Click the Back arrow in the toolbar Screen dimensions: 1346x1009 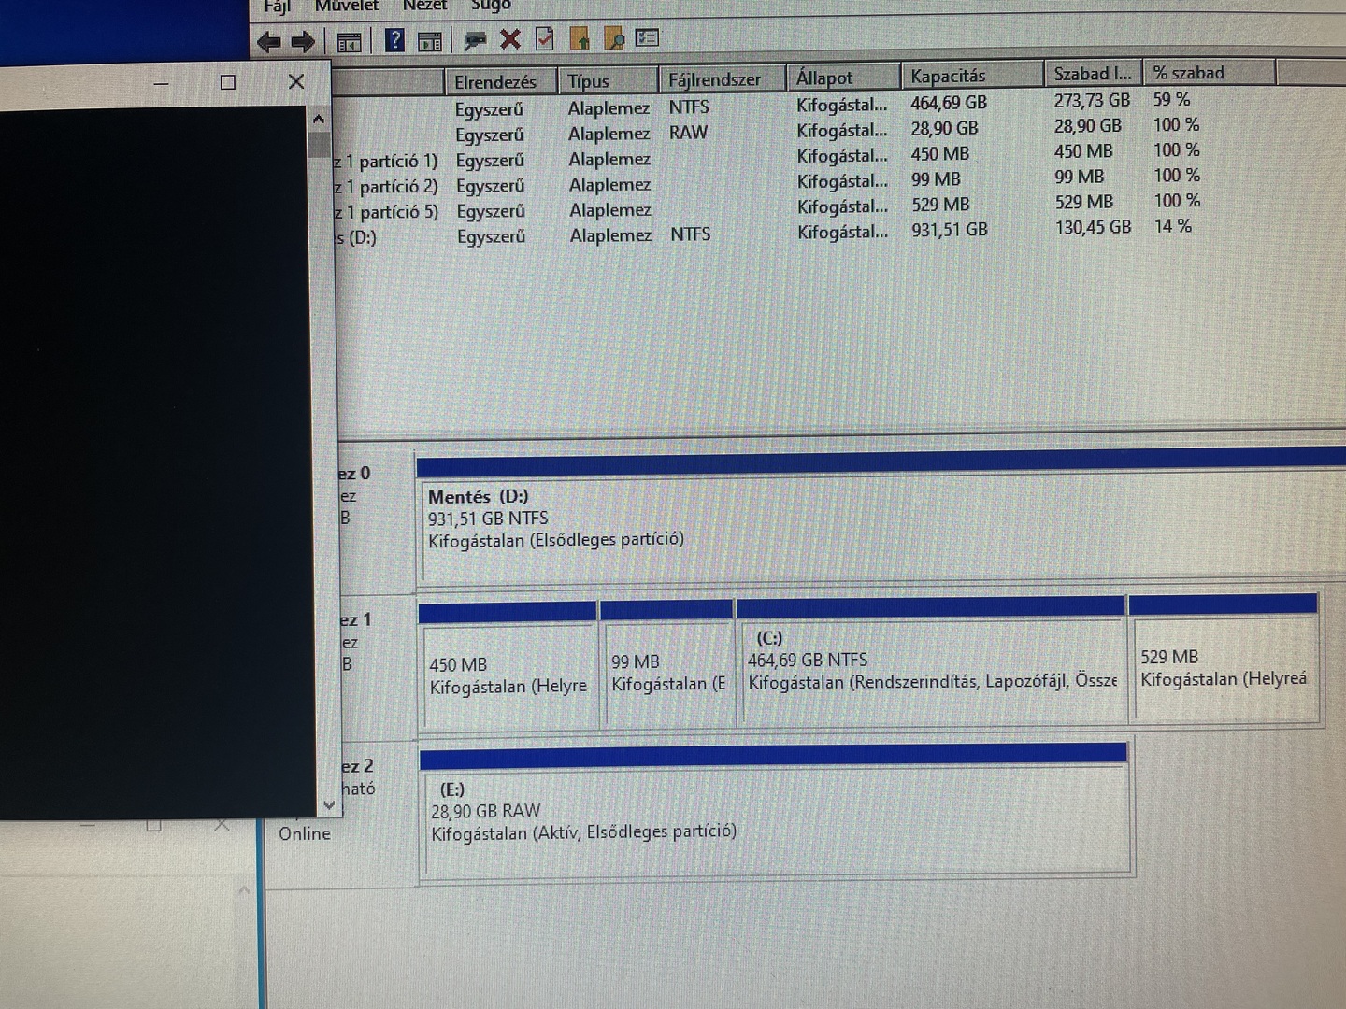click(x=269, y=41)
